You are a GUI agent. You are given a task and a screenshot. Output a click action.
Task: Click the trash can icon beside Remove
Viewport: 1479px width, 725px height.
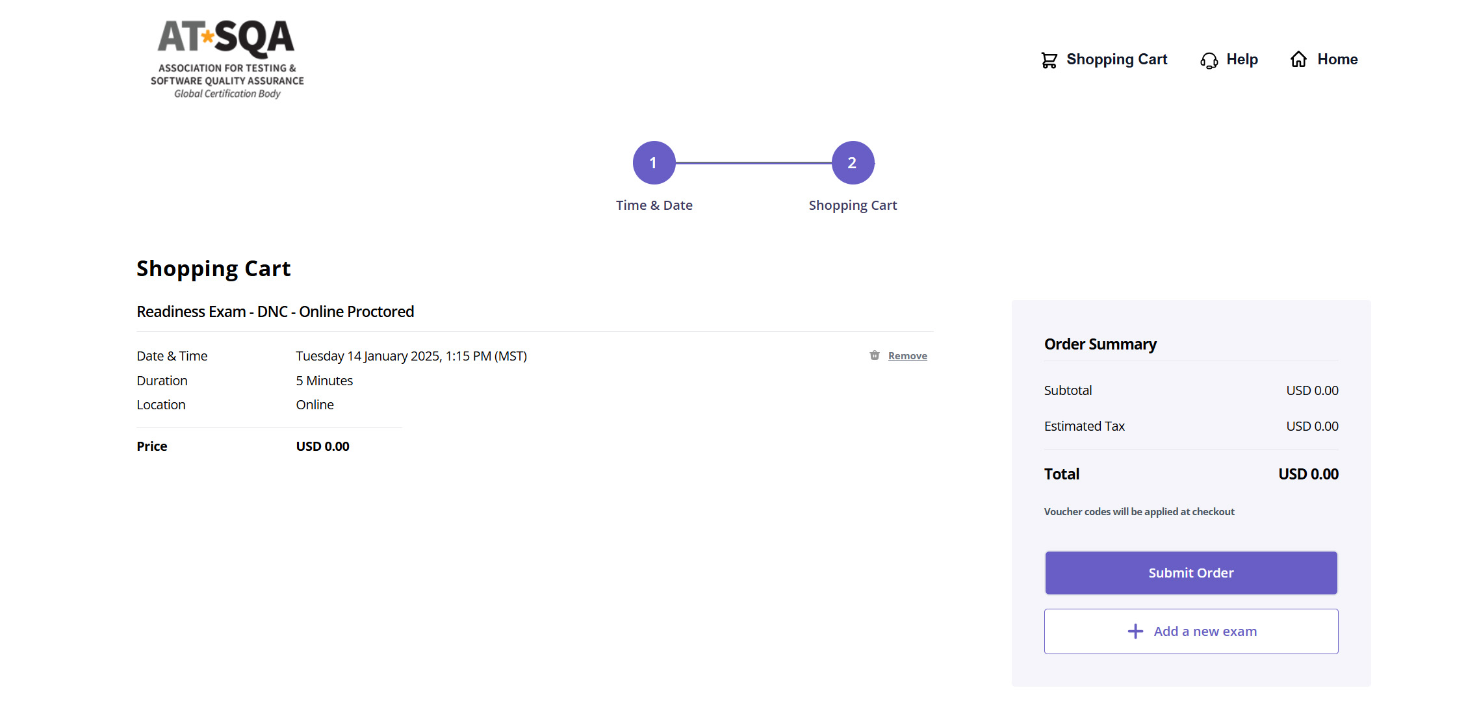click(x=875, y=355)
